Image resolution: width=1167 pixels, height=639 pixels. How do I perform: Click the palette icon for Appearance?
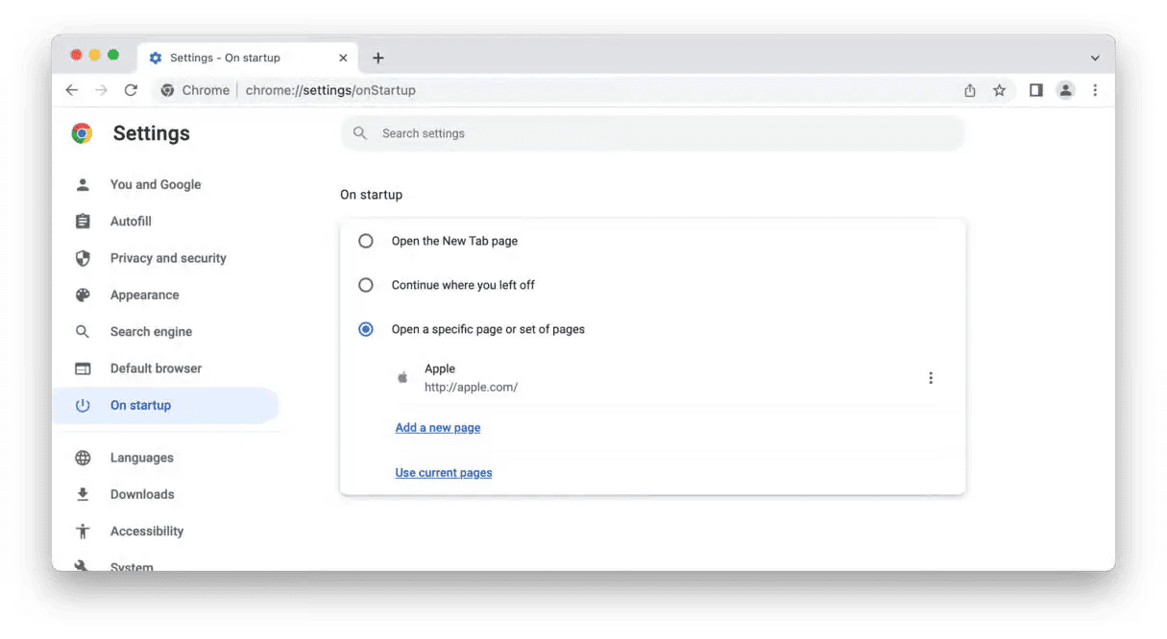click(x=83, y=295)
